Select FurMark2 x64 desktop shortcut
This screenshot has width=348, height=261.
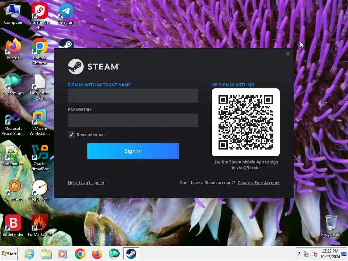coord(39,226)
